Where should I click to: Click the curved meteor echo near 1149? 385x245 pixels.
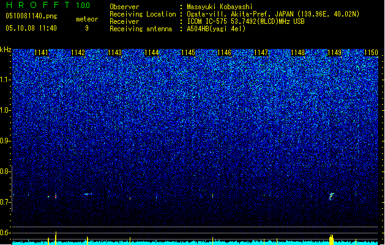tap(332, 196)
